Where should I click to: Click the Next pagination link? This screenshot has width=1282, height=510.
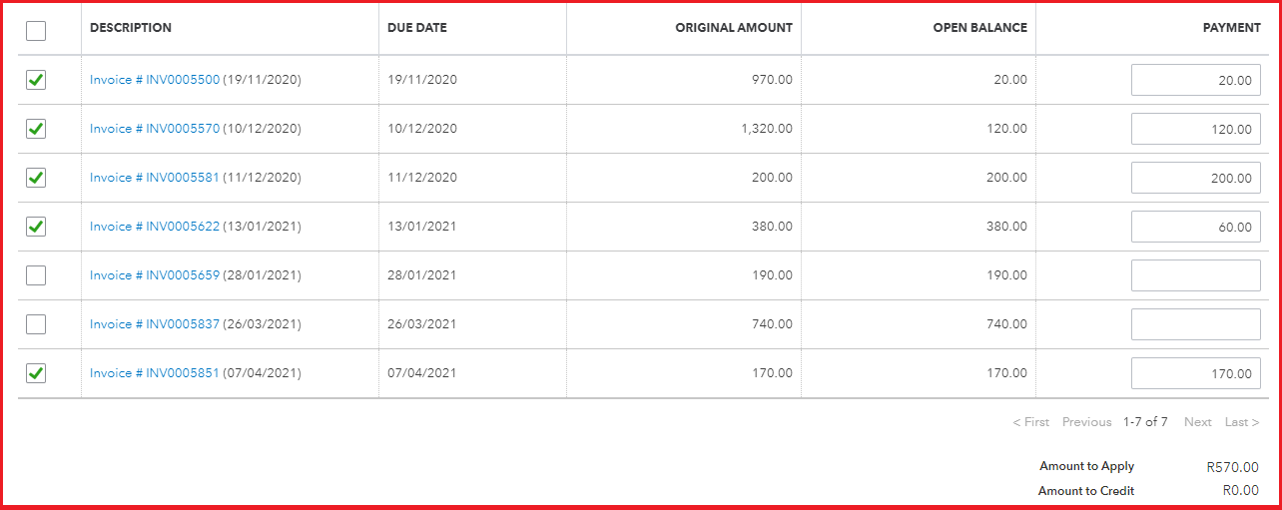point(1198,422)
